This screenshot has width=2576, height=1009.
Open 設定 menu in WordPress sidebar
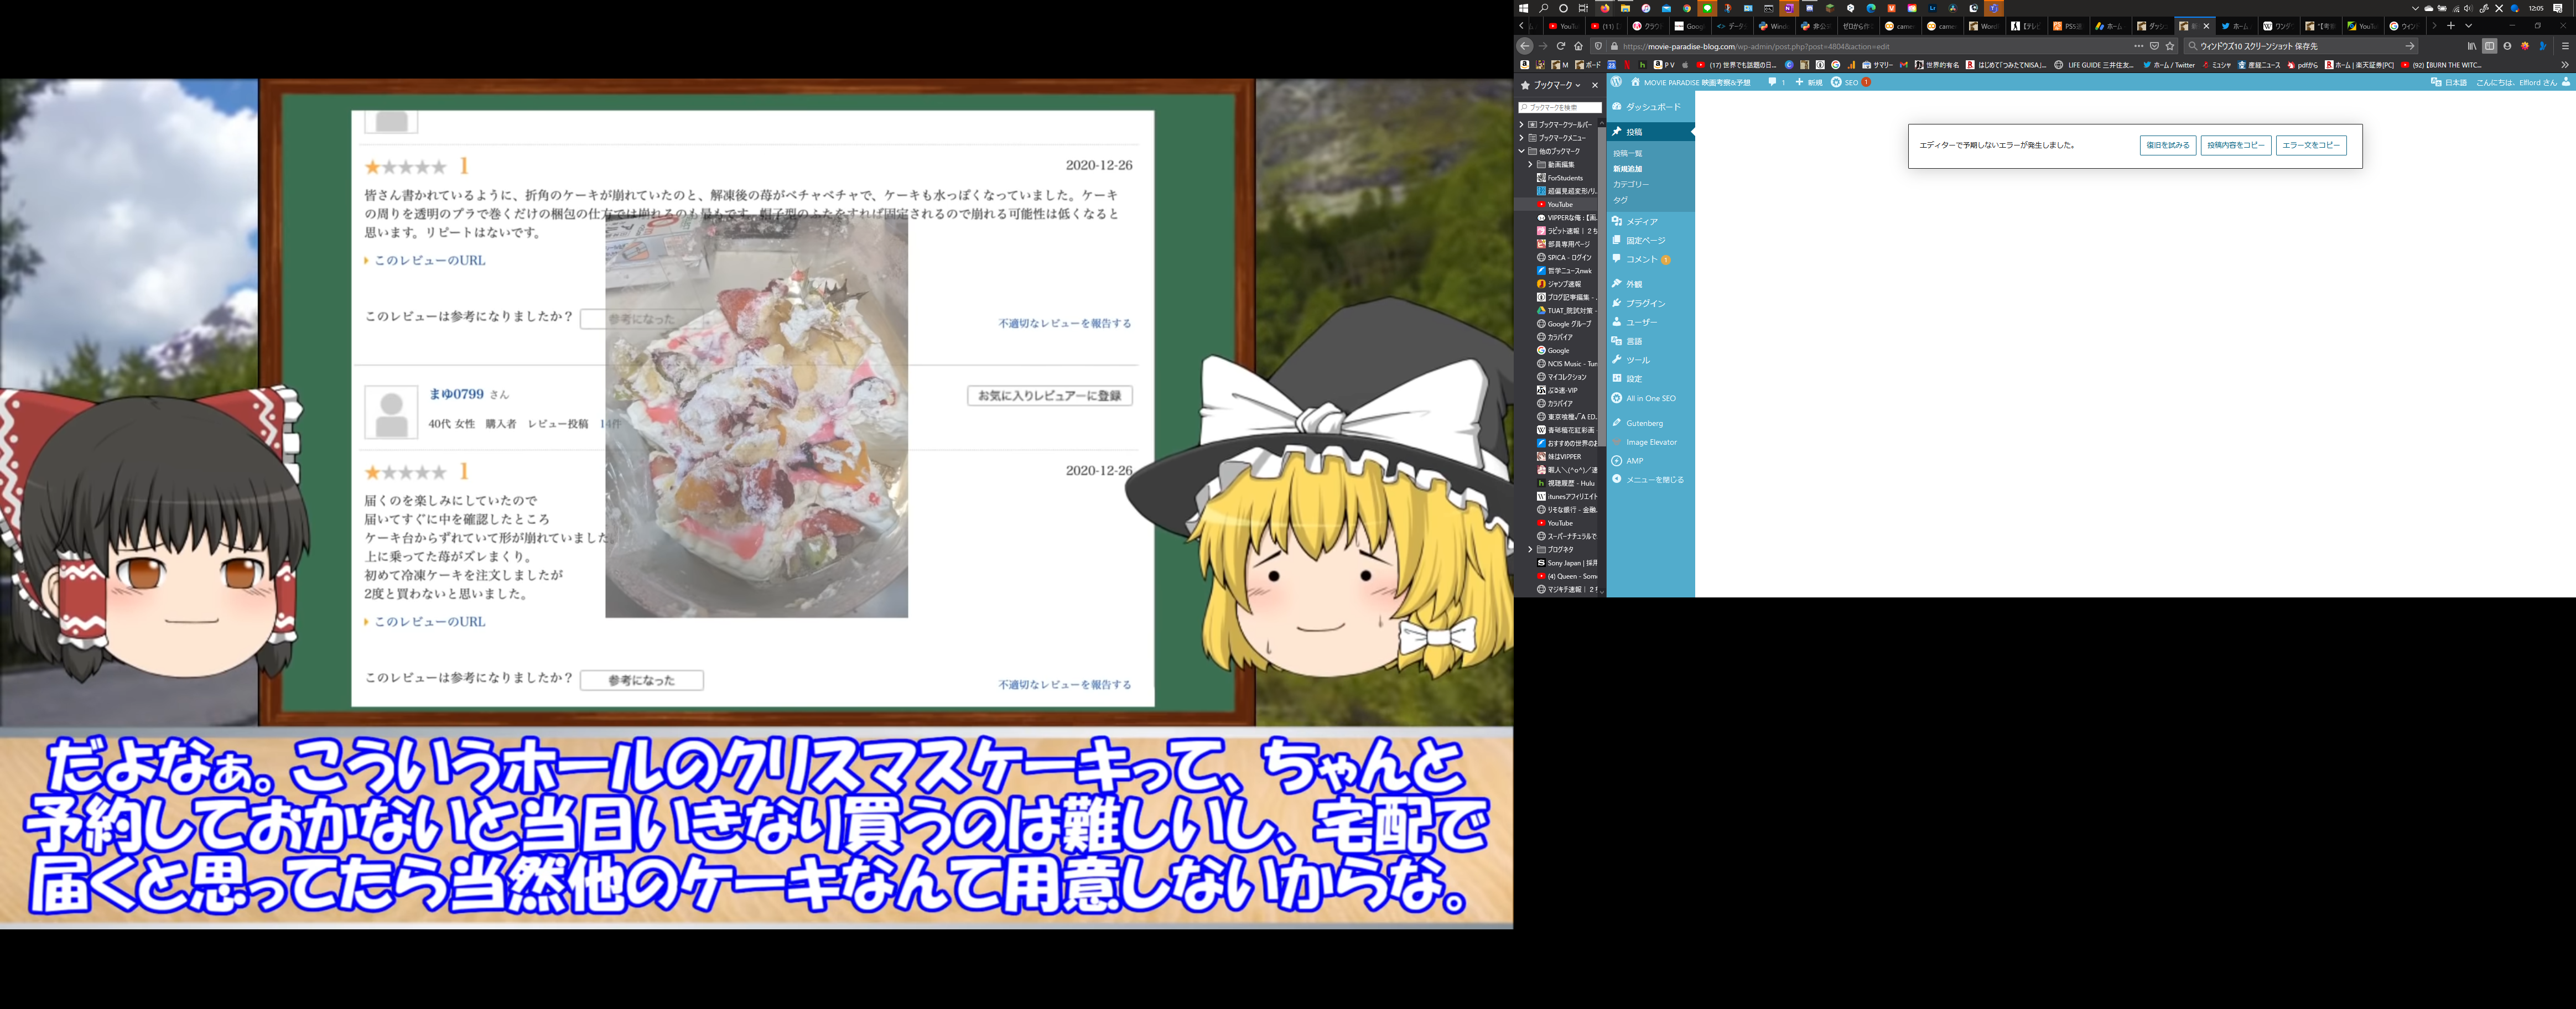1650,379
